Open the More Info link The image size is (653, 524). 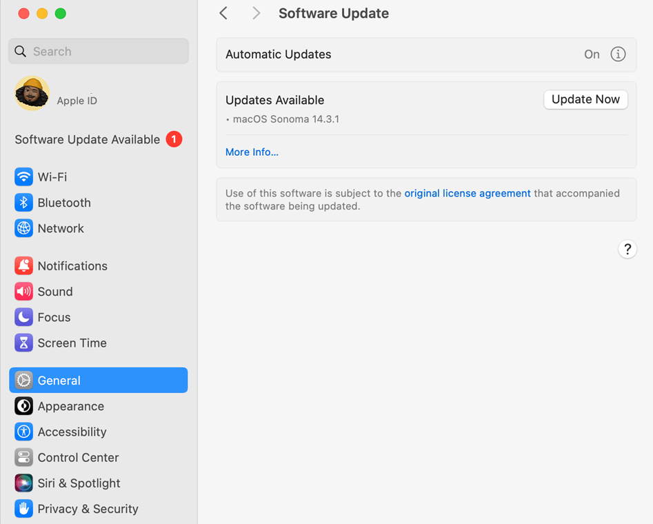point(252,152)
